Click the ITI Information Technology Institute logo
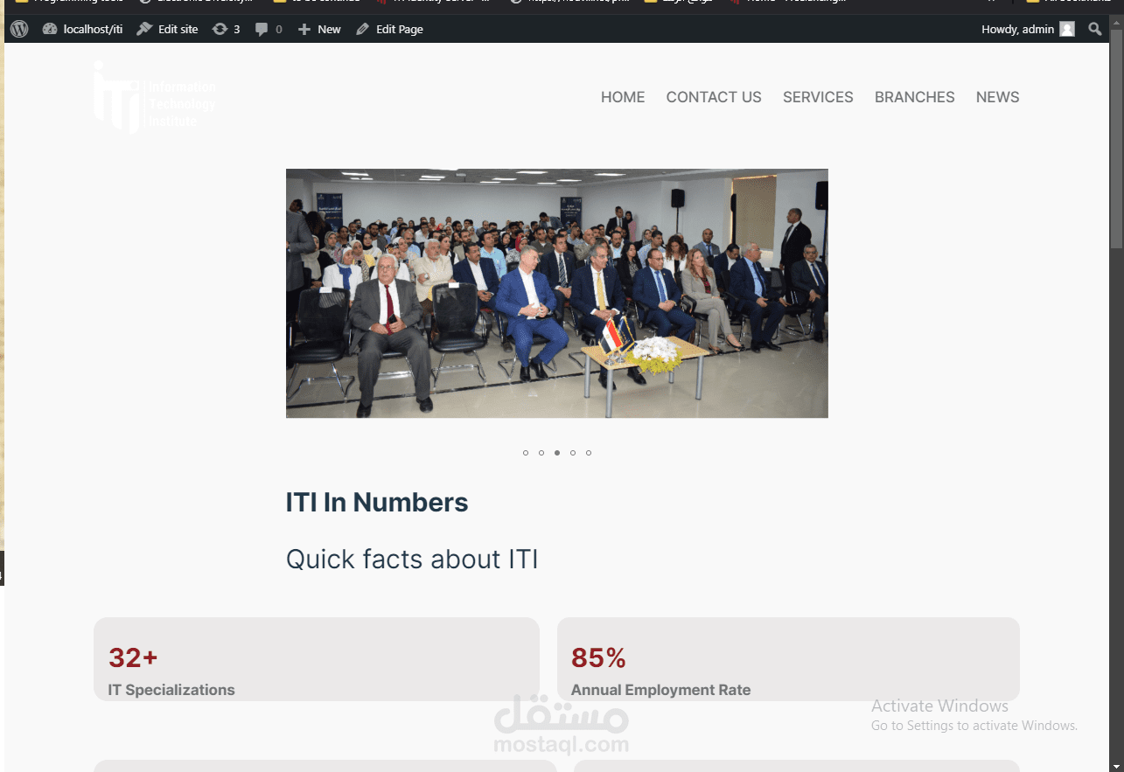The image size is (1124, 772). 155,96
